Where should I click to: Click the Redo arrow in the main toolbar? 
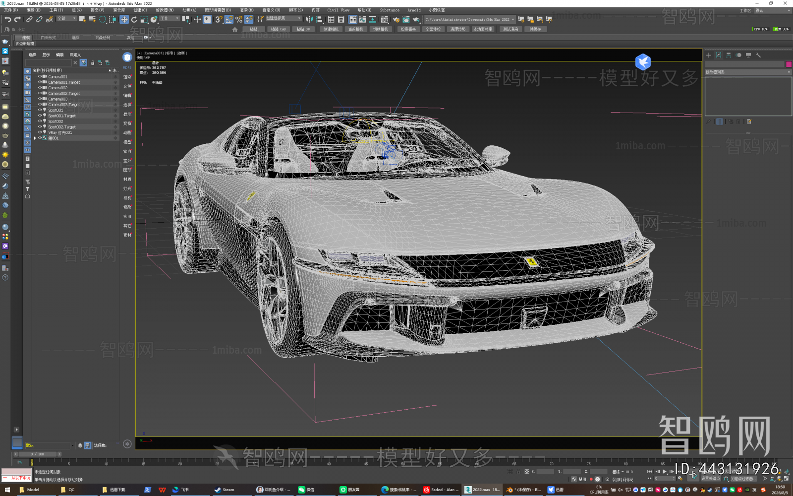17,19
